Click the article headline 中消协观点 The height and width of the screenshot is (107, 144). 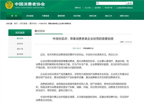click(x=83, y=39)
